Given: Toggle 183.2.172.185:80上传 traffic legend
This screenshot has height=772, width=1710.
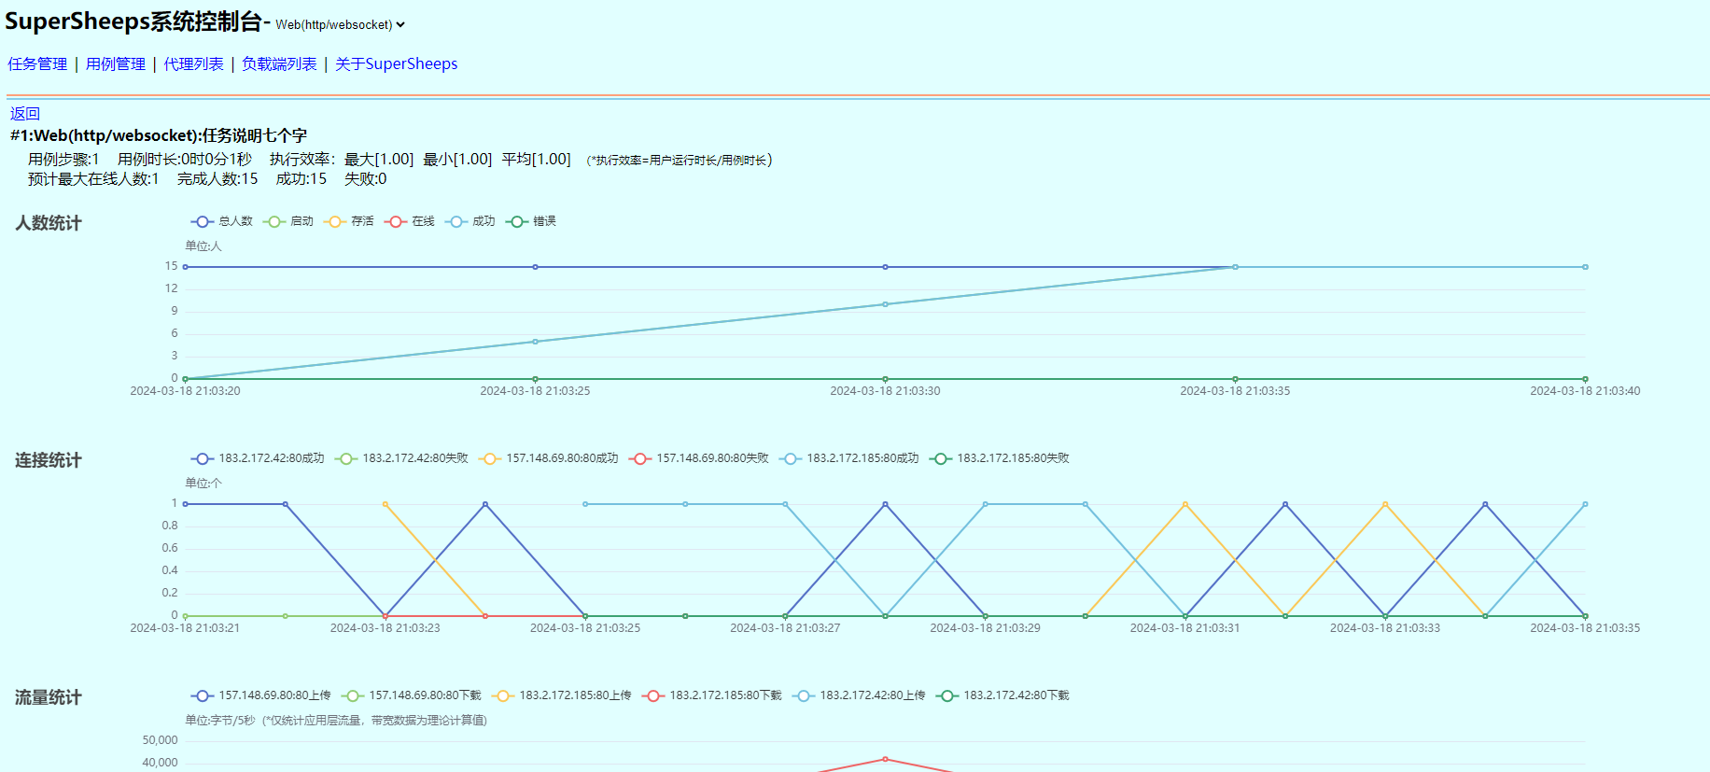Looking at the screenshot, I should coord(562,695).
